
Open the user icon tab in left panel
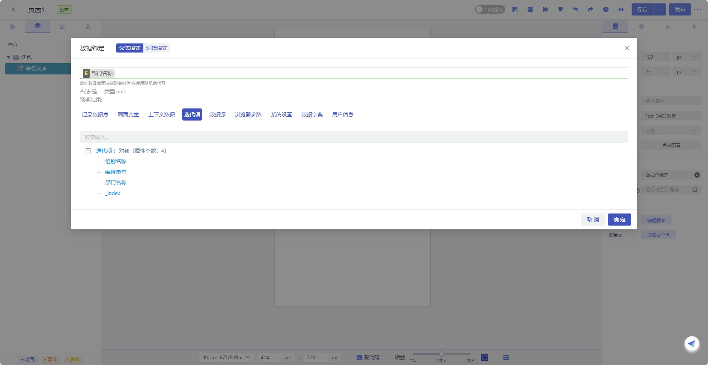click(88, 26)
